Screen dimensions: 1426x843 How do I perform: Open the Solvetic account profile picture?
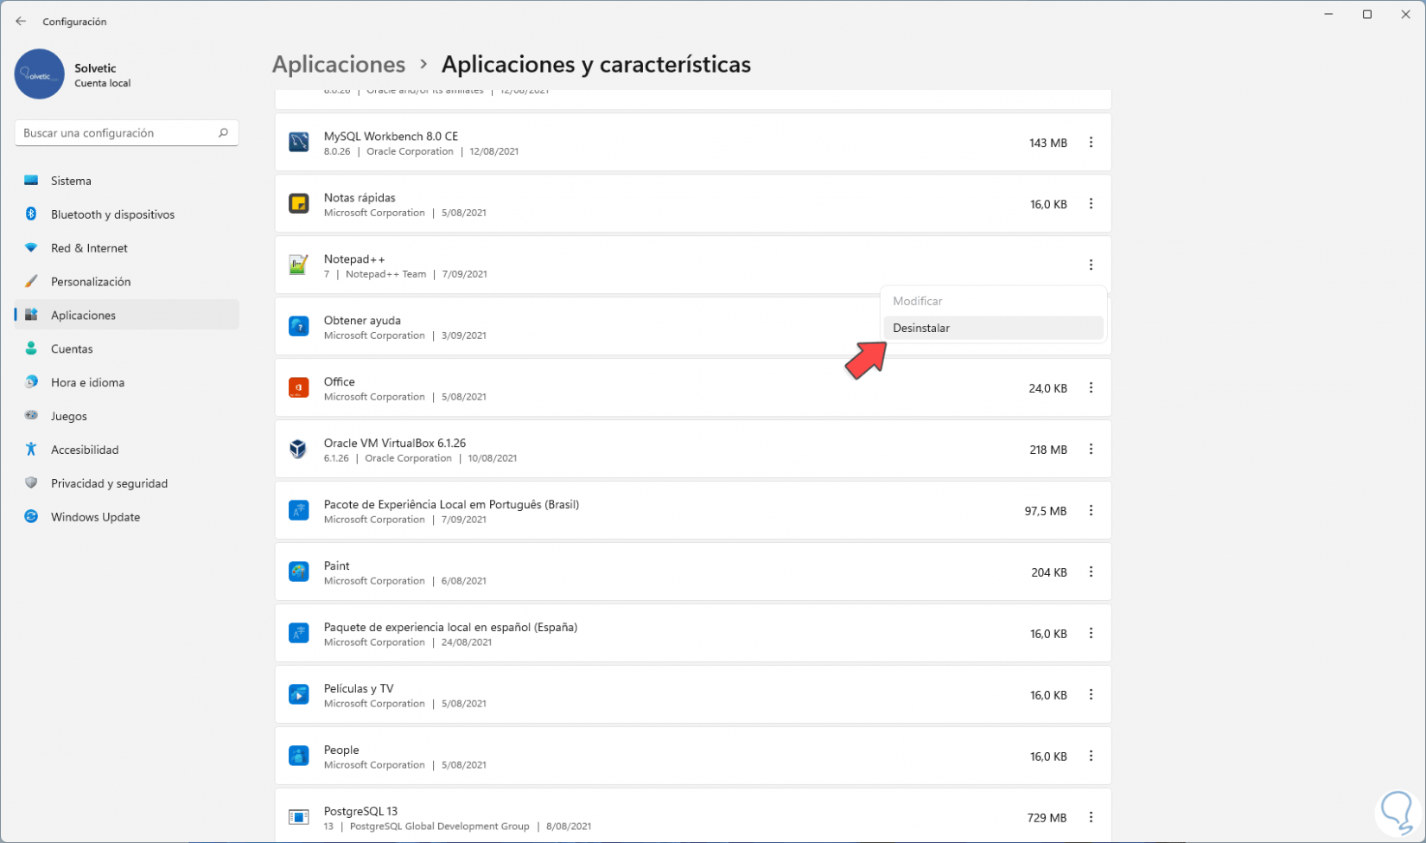tap(39, 74)
